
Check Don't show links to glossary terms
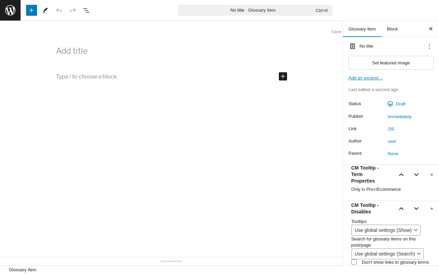[354, 262]
